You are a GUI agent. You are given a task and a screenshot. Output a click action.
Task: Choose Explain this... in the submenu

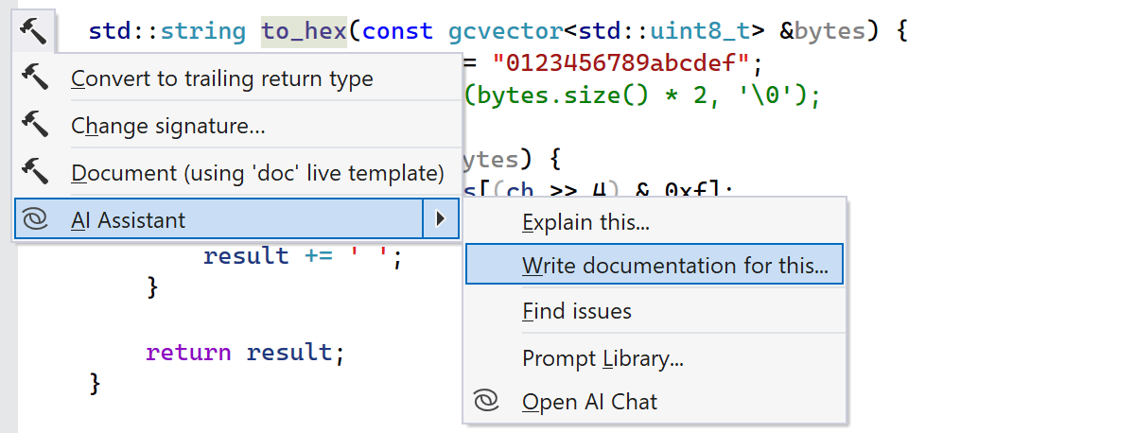[x=585, y=223]
